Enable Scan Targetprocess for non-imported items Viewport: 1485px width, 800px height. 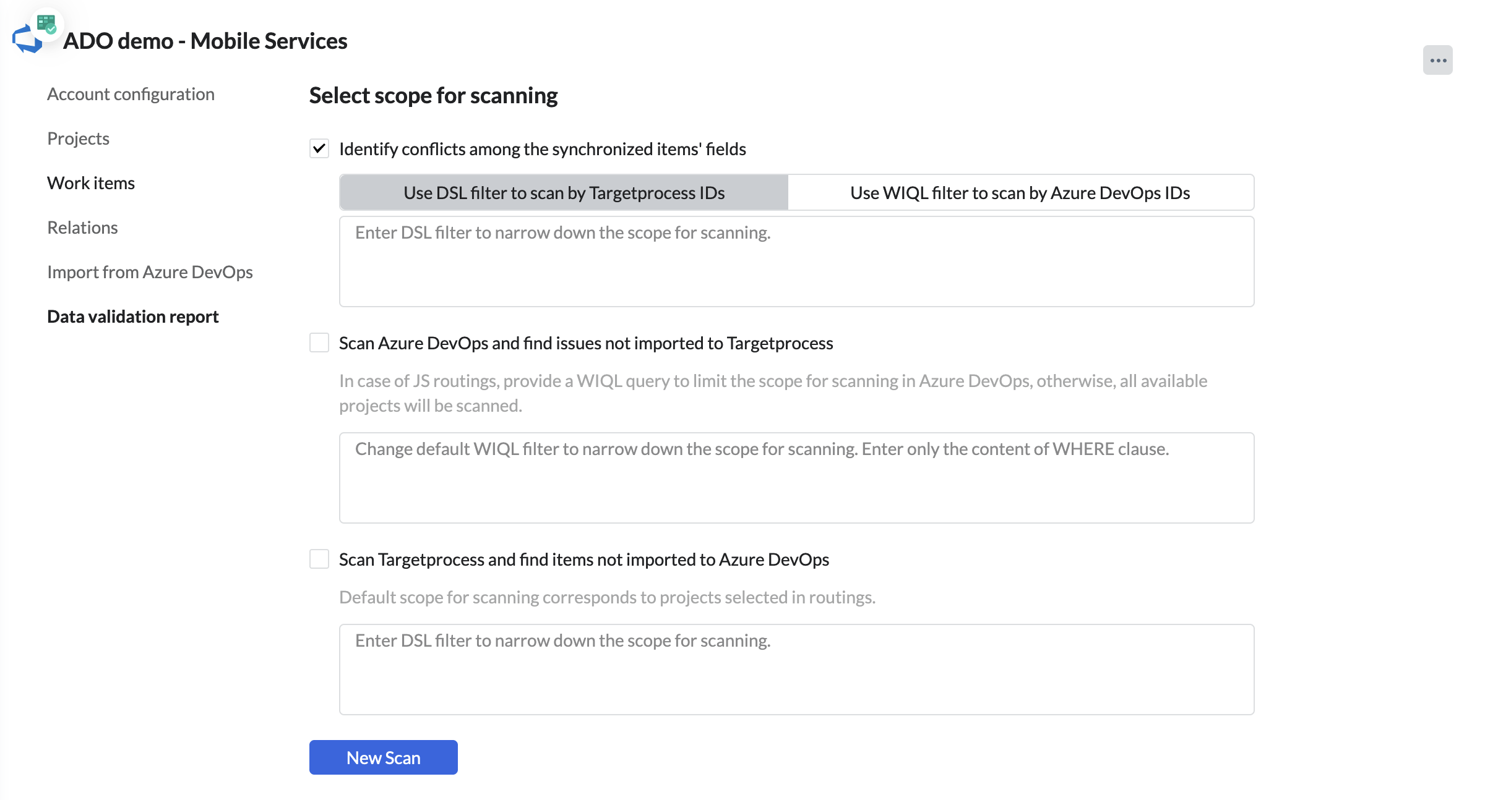tap(319, 559)
